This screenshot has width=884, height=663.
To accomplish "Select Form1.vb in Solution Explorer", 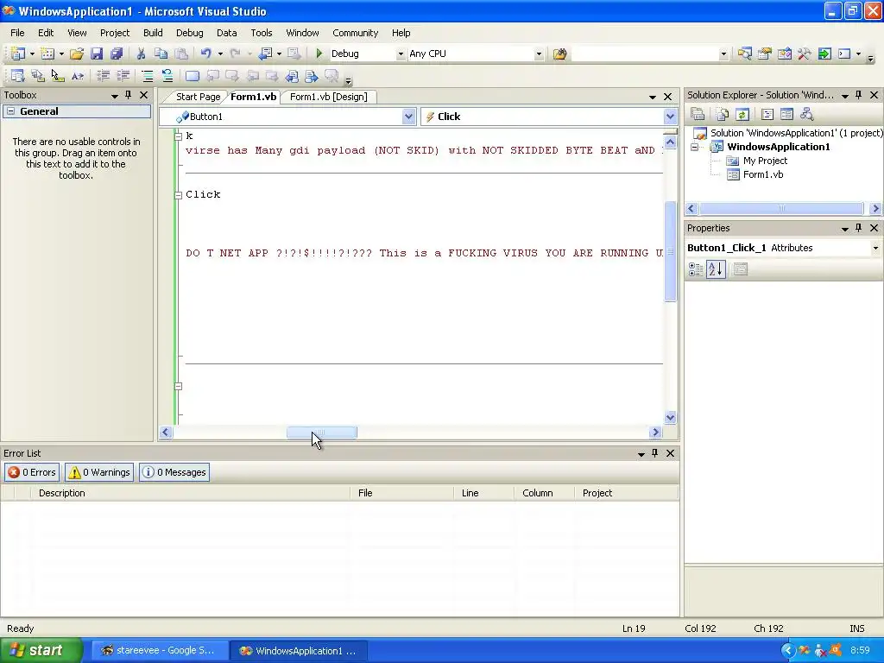I will coord(763,174).
